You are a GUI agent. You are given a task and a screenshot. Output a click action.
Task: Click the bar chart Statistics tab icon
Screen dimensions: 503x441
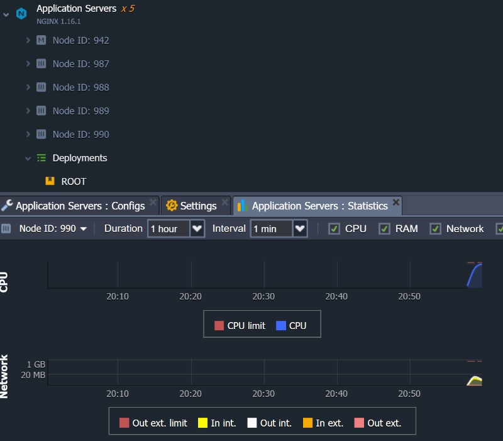click(243, 206)
